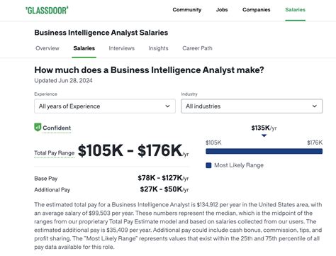The width and height of the screenshot is (336, 256).
Task: Click the green Confident badge icon
Action: pos(38,127)
